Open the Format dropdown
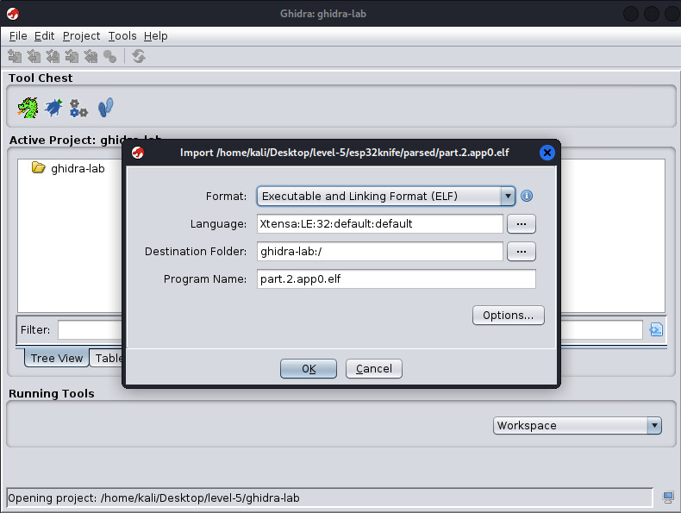The image size is (681, 513). point(508,197)
